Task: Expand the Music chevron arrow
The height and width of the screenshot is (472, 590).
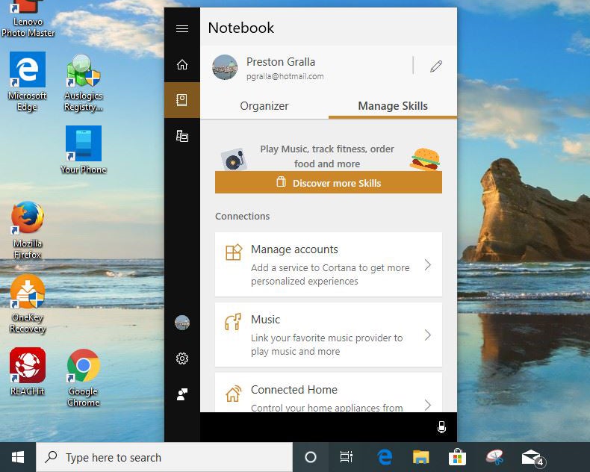Action: point(428,335)
